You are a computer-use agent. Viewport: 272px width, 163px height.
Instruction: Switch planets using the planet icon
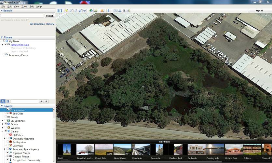point(102,11)
